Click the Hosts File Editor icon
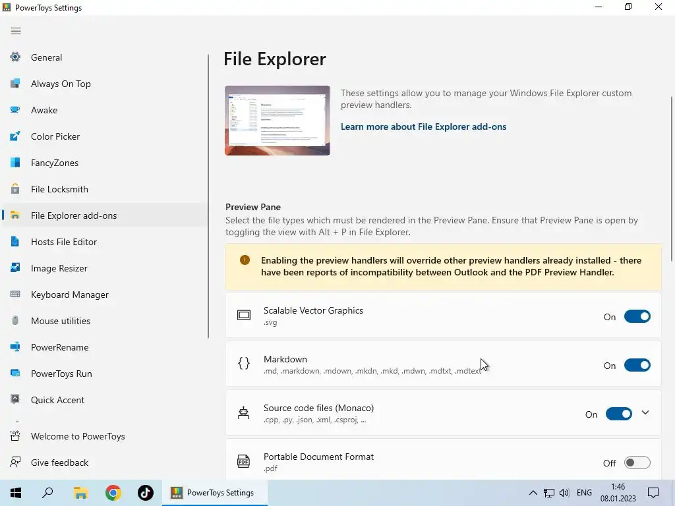 tap(15, 241)
